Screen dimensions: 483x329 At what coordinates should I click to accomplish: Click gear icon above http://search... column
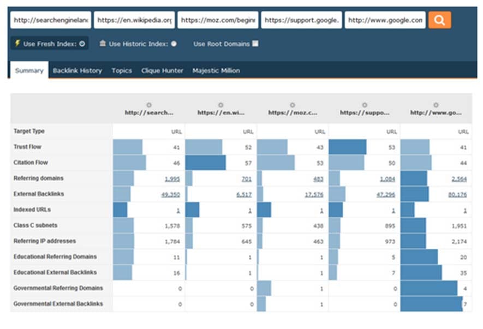click(149, 105)
